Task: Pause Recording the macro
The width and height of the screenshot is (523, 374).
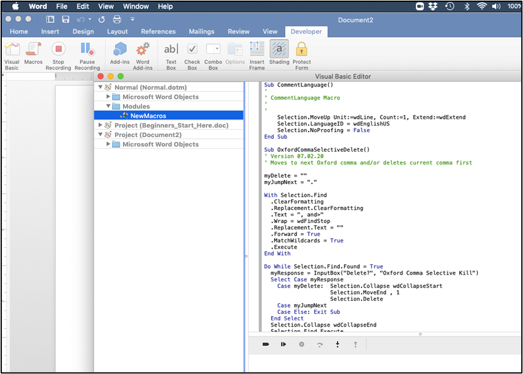Action: [x=87, y=55]
